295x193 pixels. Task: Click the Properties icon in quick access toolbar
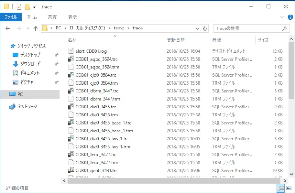tap(19, 7)
